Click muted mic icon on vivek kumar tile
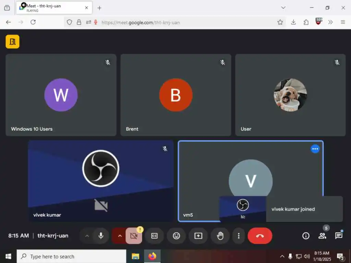Image resolution: width=351 pixels, height=263 pixels. [x=165, y=149]
